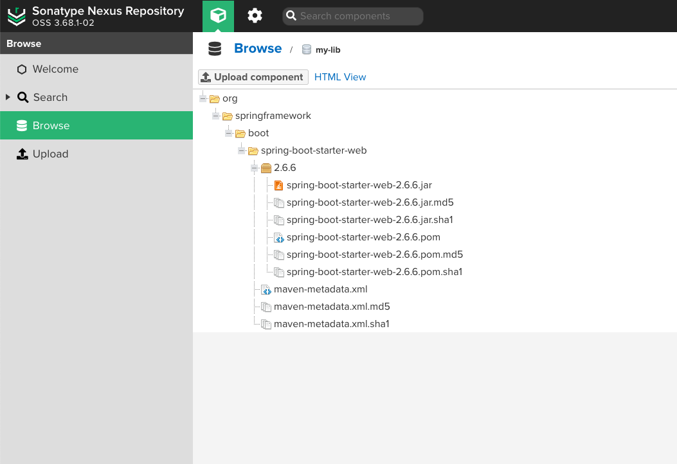Click the Search magnifier icon in sidebar

coord(23,97)
